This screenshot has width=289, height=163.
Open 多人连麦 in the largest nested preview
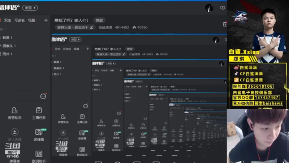(x=63, y=135)
